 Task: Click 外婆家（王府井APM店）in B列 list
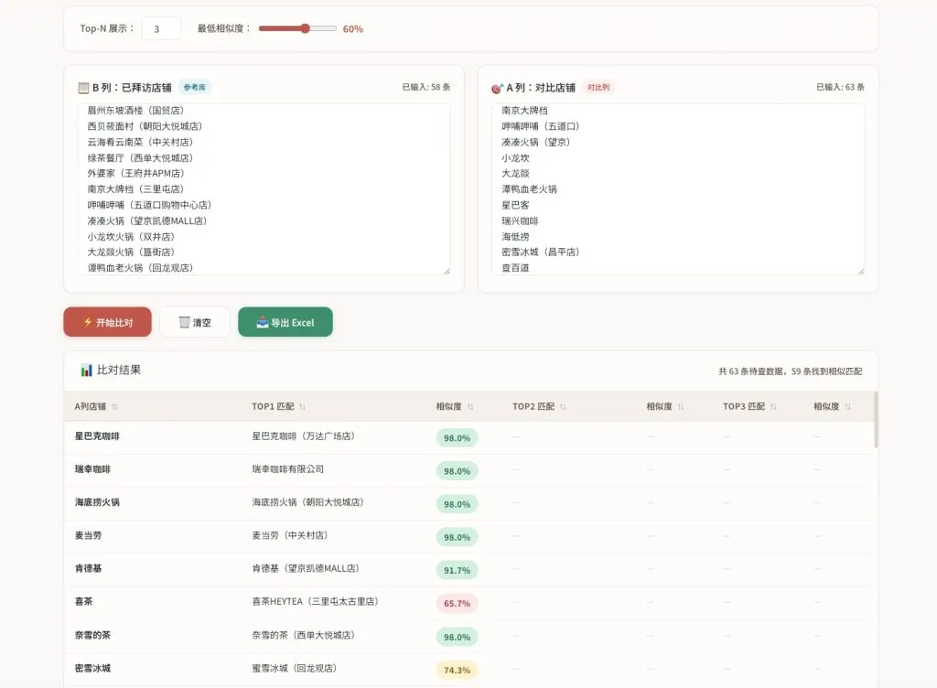coord(135,173)
